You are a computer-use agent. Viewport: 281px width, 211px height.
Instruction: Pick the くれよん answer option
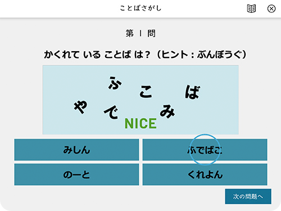pyautogui.click(x=205, y=174)
